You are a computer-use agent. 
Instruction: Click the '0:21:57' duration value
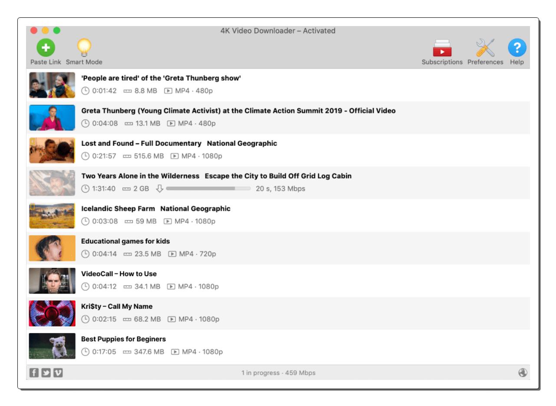point(104,156)
